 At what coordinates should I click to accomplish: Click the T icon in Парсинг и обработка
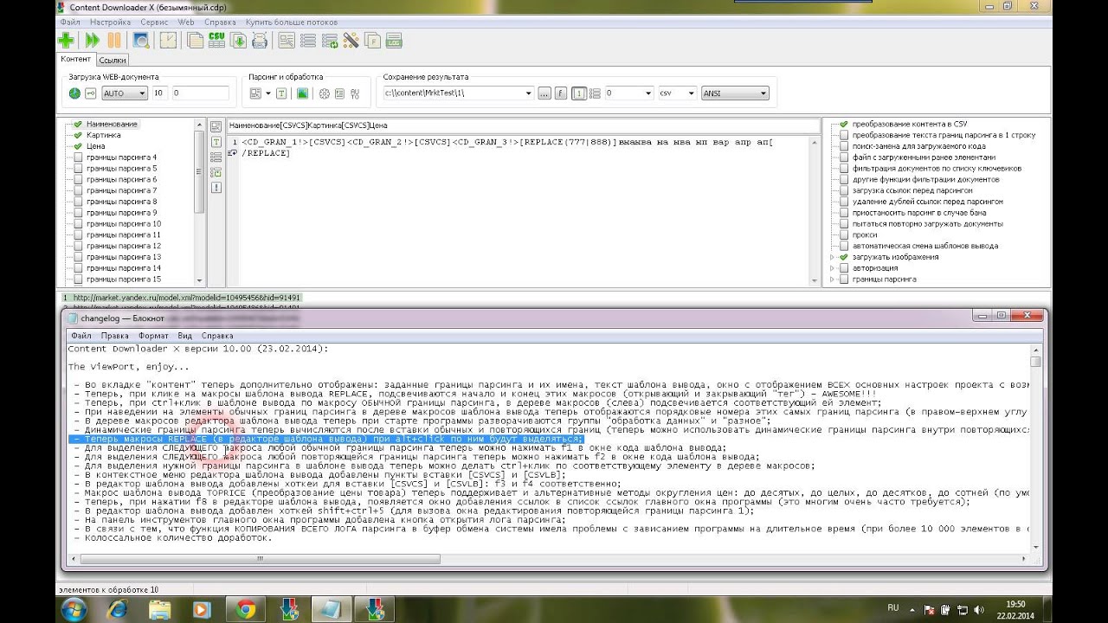click(x=281, y=93)
